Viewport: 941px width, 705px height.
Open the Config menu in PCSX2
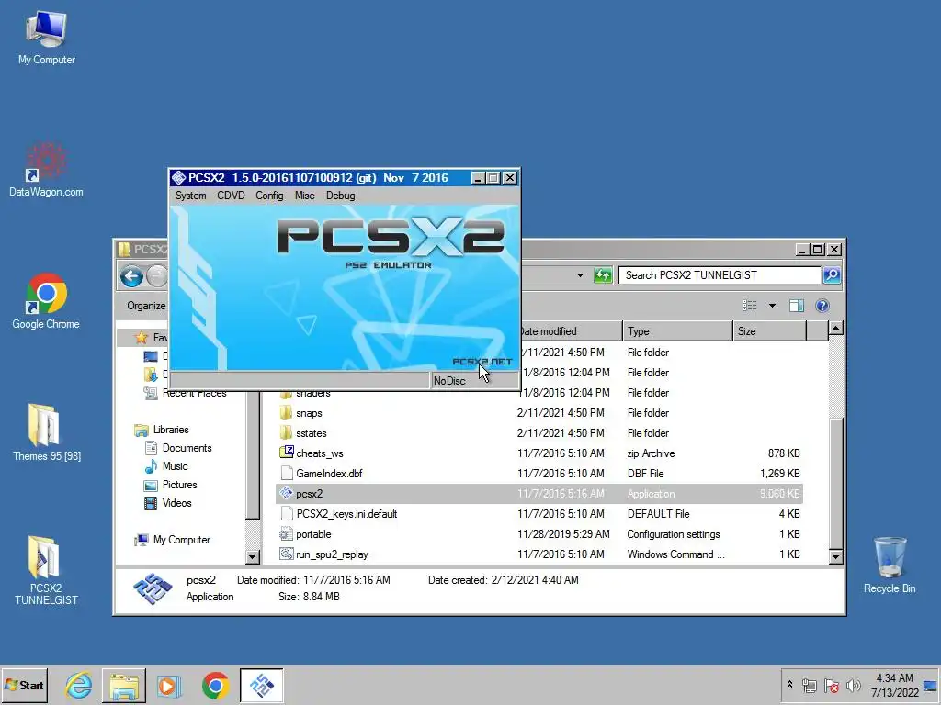pos(269,196)
